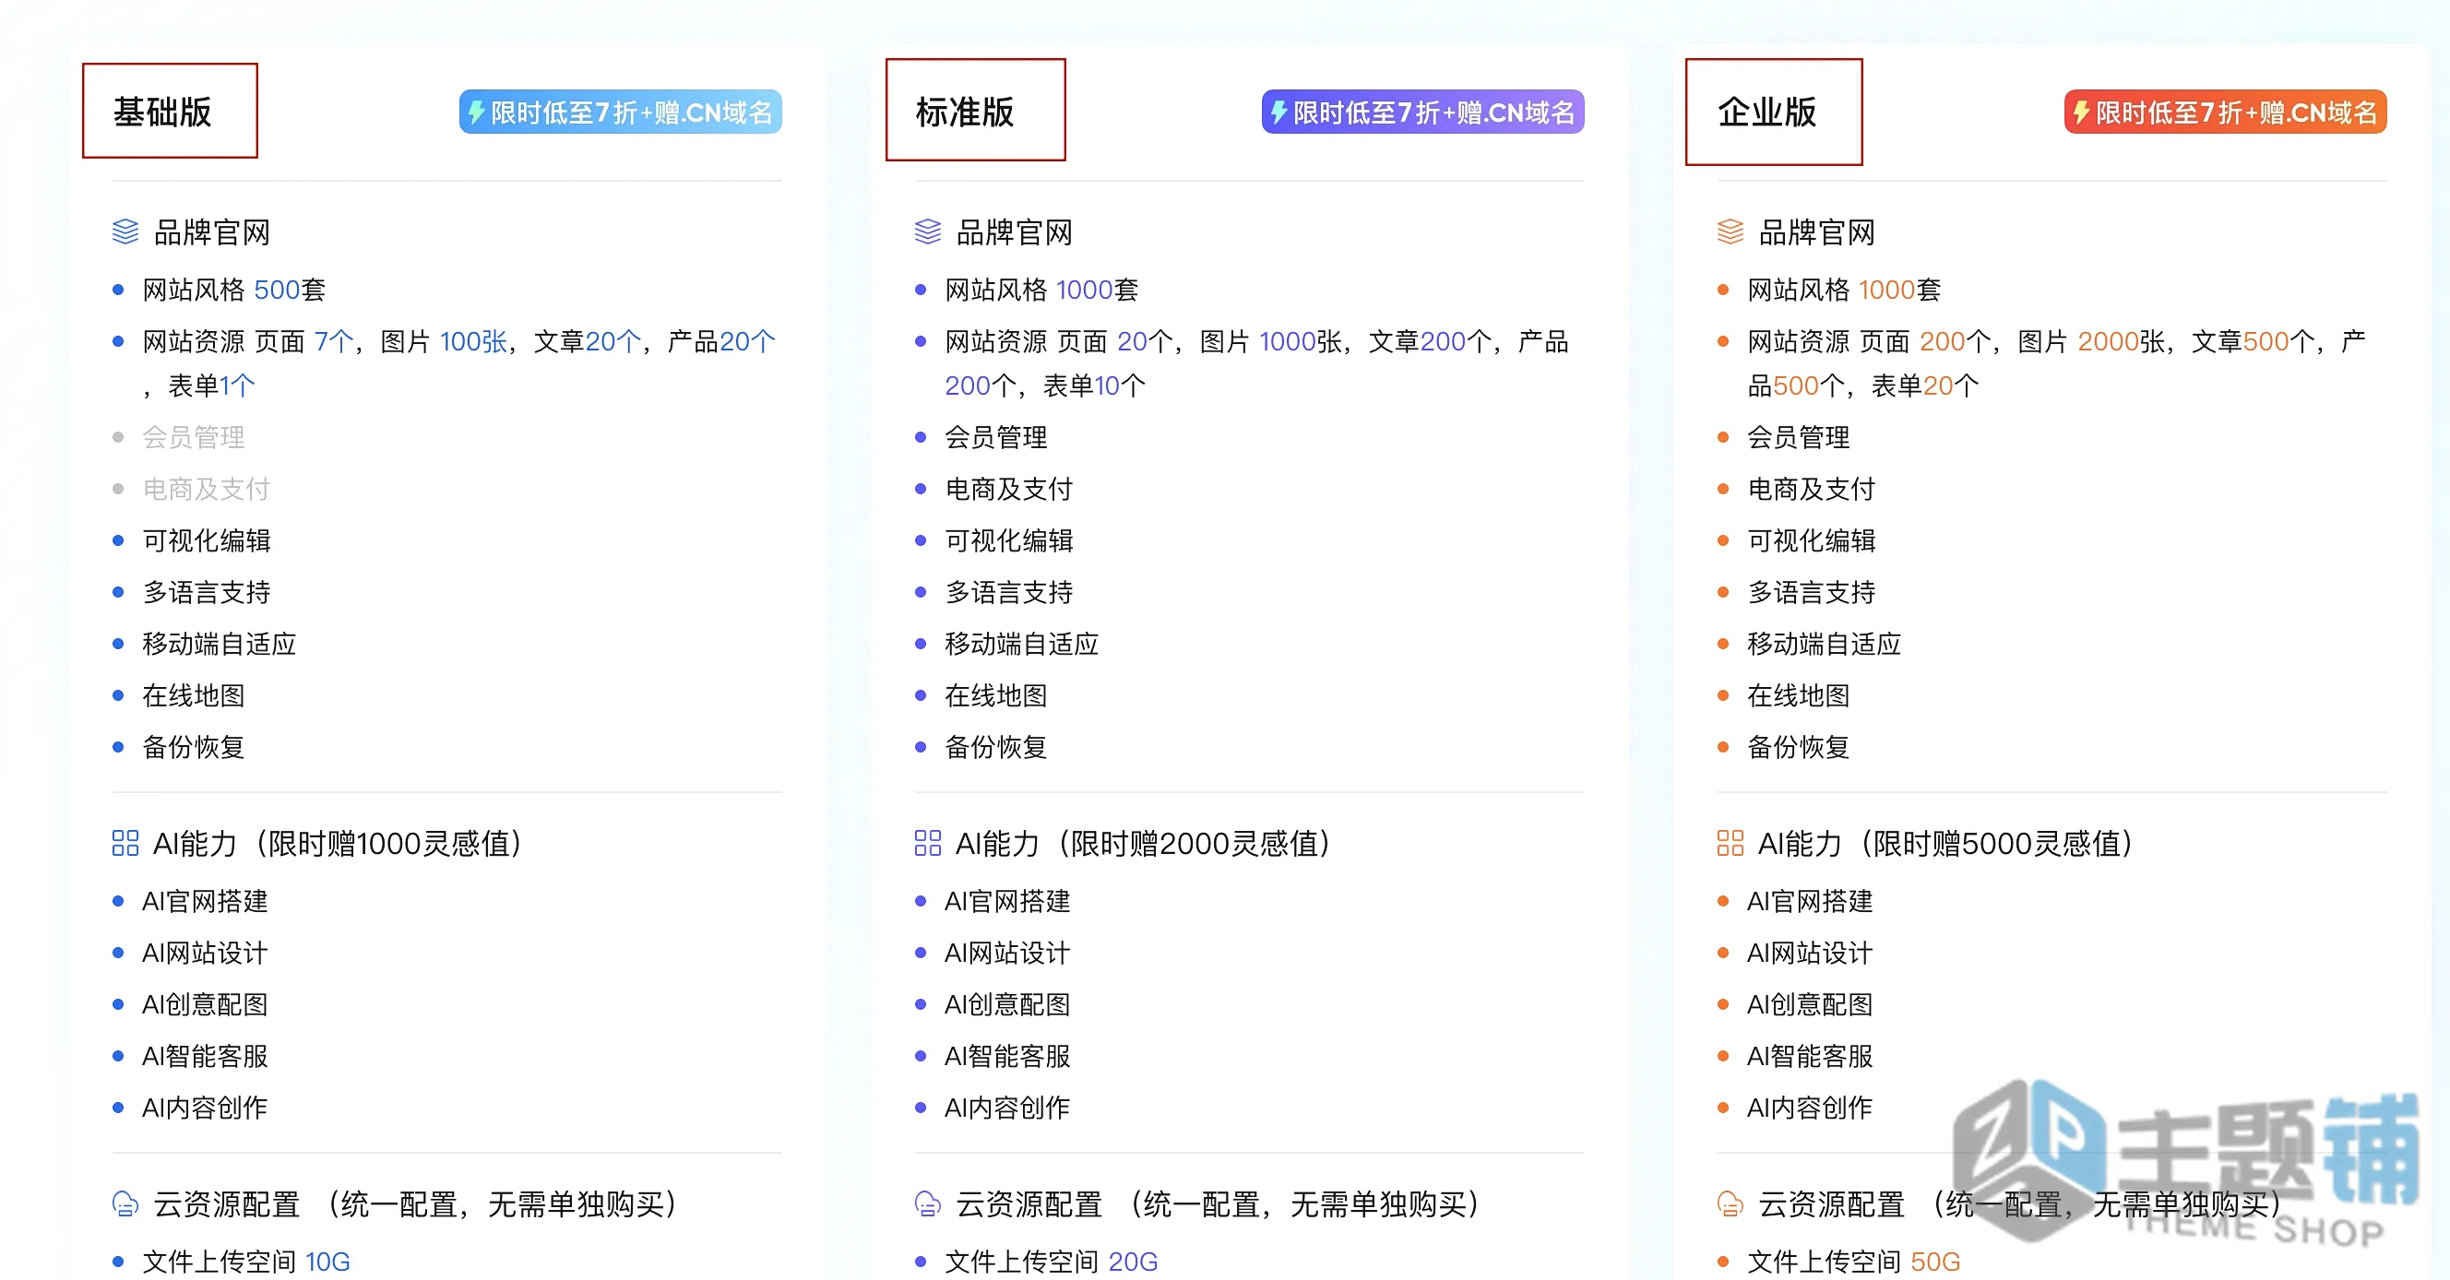Click 文件上传空间 50G
This screenshot has width=2450, height=1280.
(1854, 1262)
